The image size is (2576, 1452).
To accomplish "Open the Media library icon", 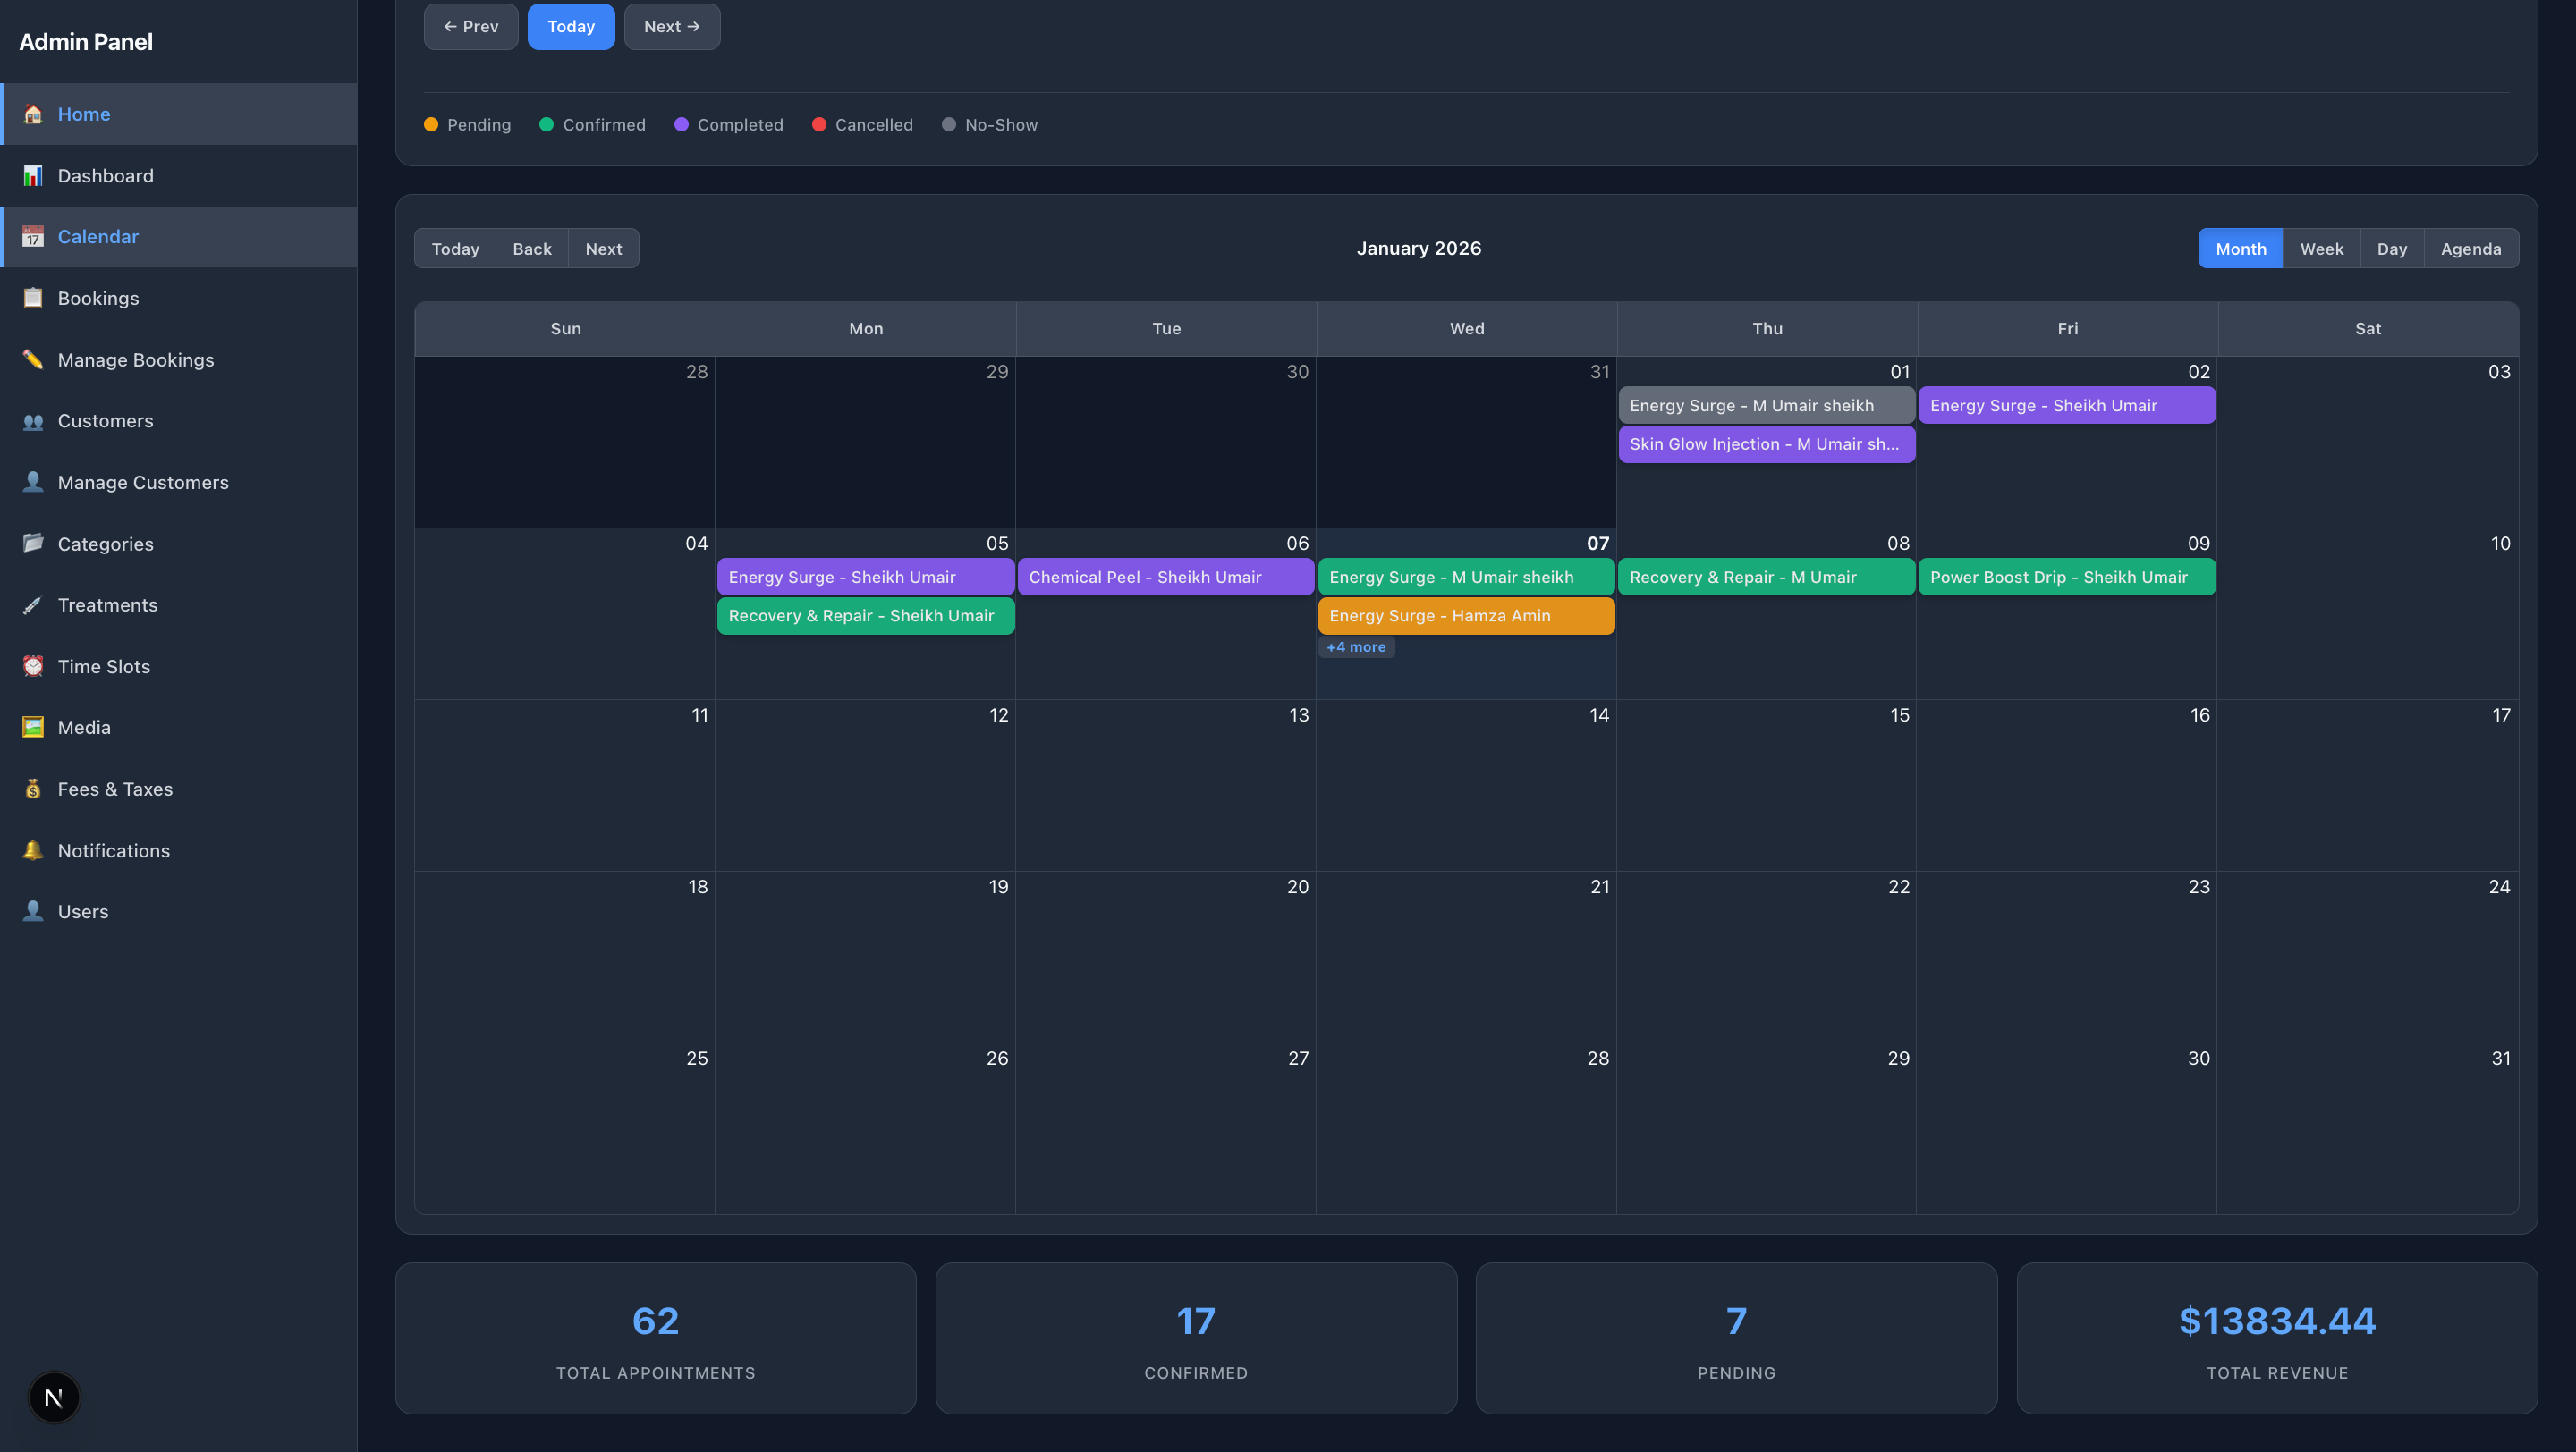I will (33, 727).
